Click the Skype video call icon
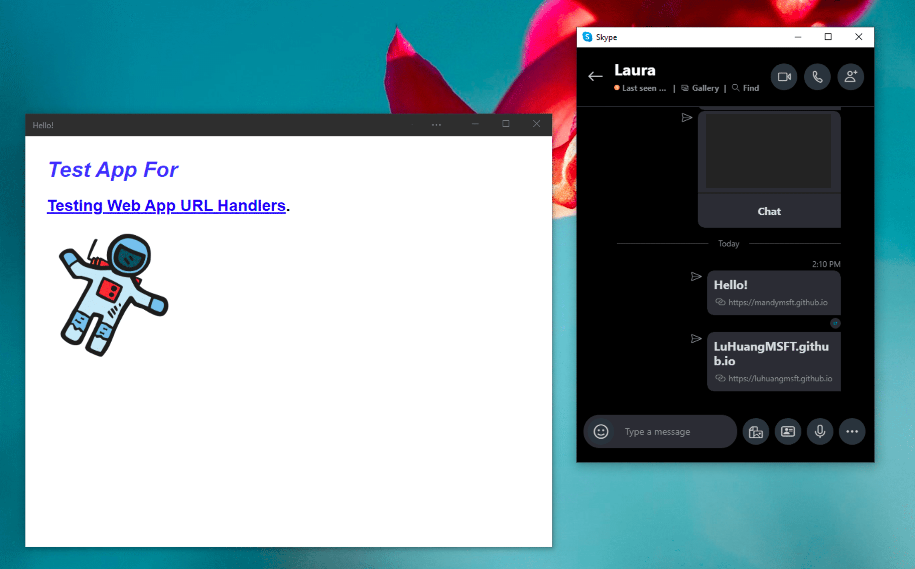The width and height of the screenshot is (915, 569). (785, 77)
